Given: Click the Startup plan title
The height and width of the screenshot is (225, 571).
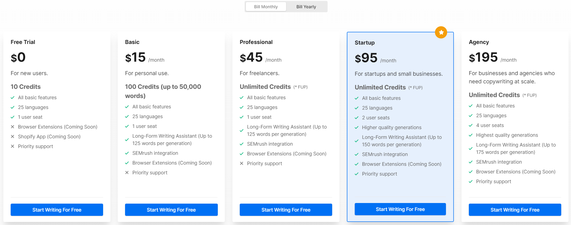Looking at the screenshot, I should pos(365,43).
